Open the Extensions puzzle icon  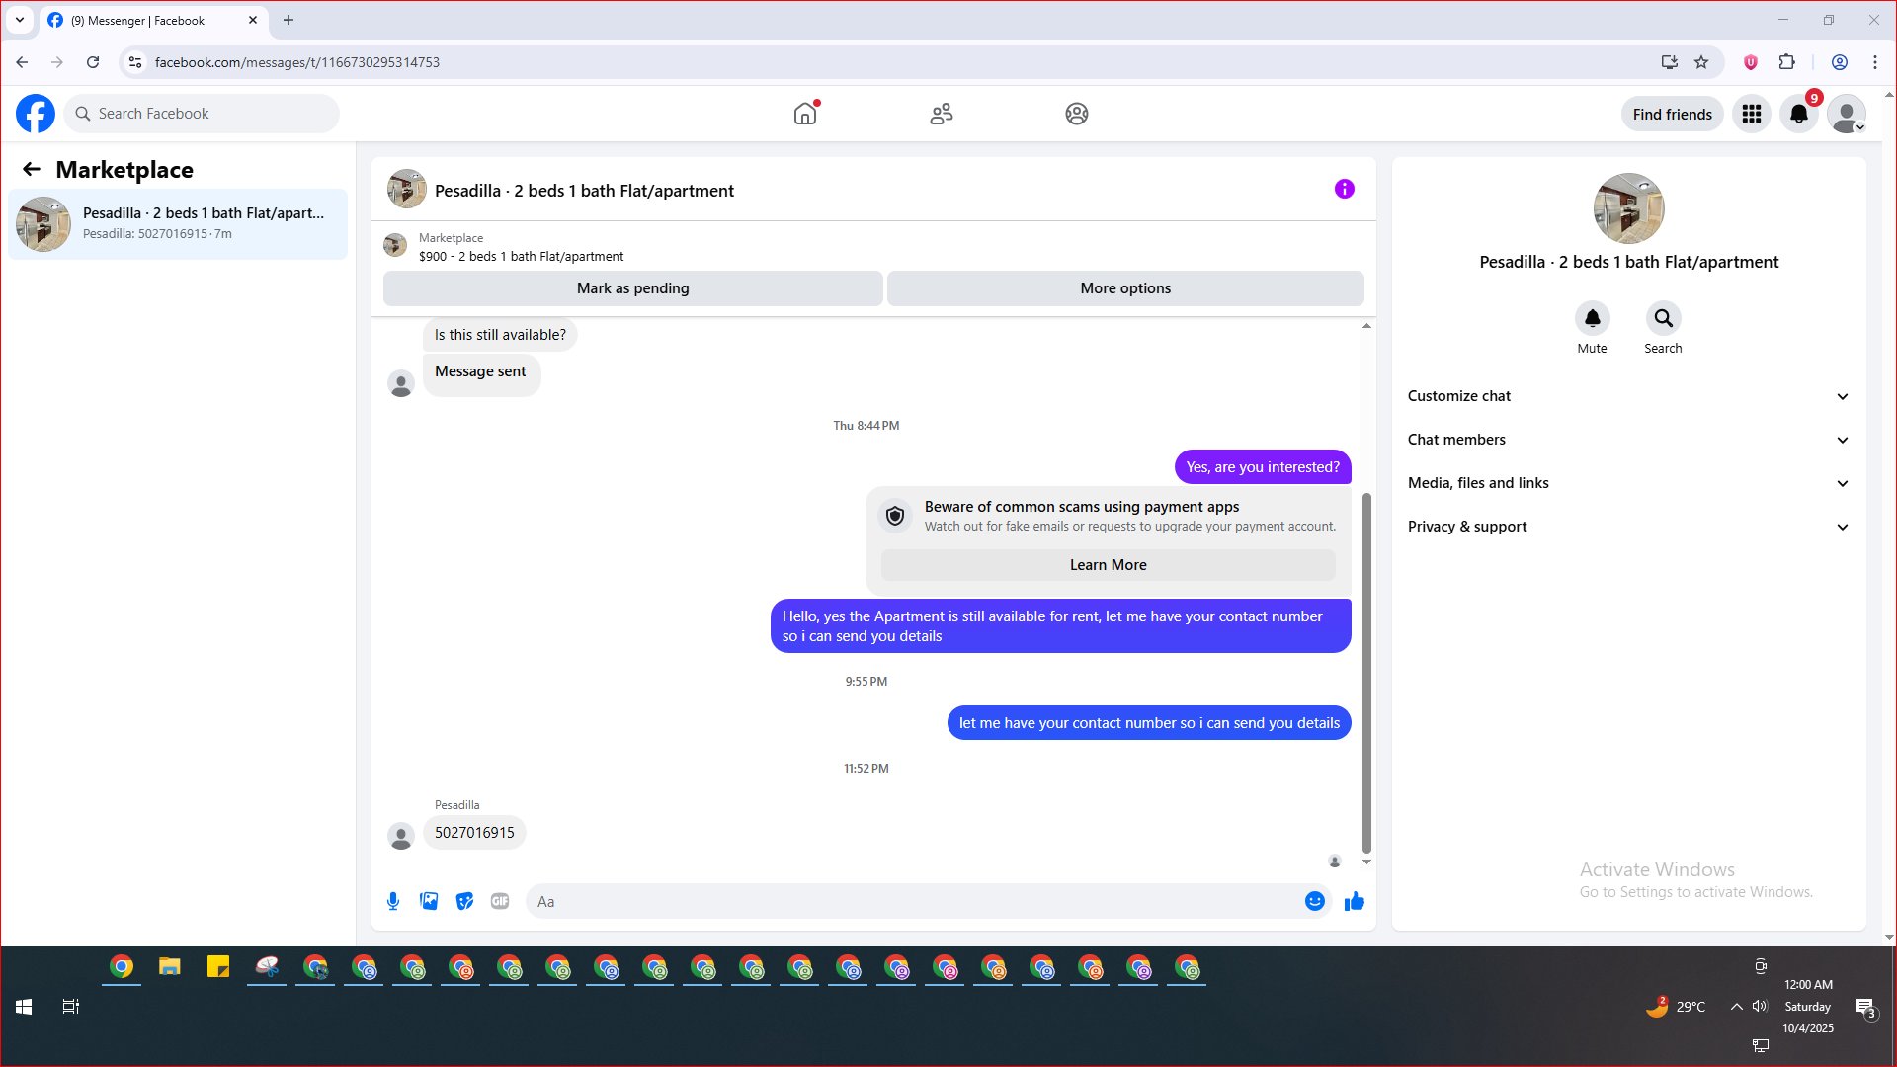[1787, 62]
